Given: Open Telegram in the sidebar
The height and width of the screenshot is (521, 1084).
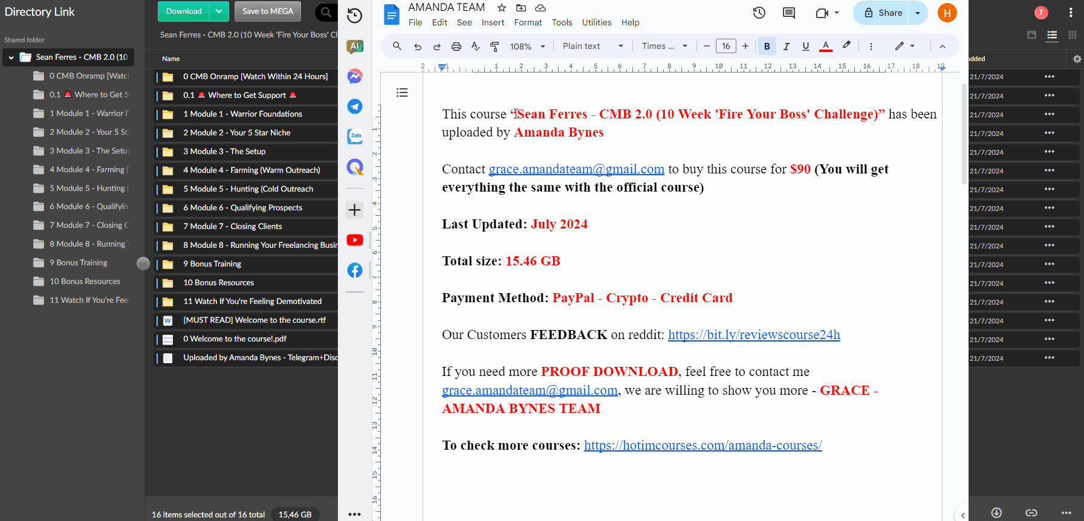Looking at the screenshot, I should (x=355, y=106).
